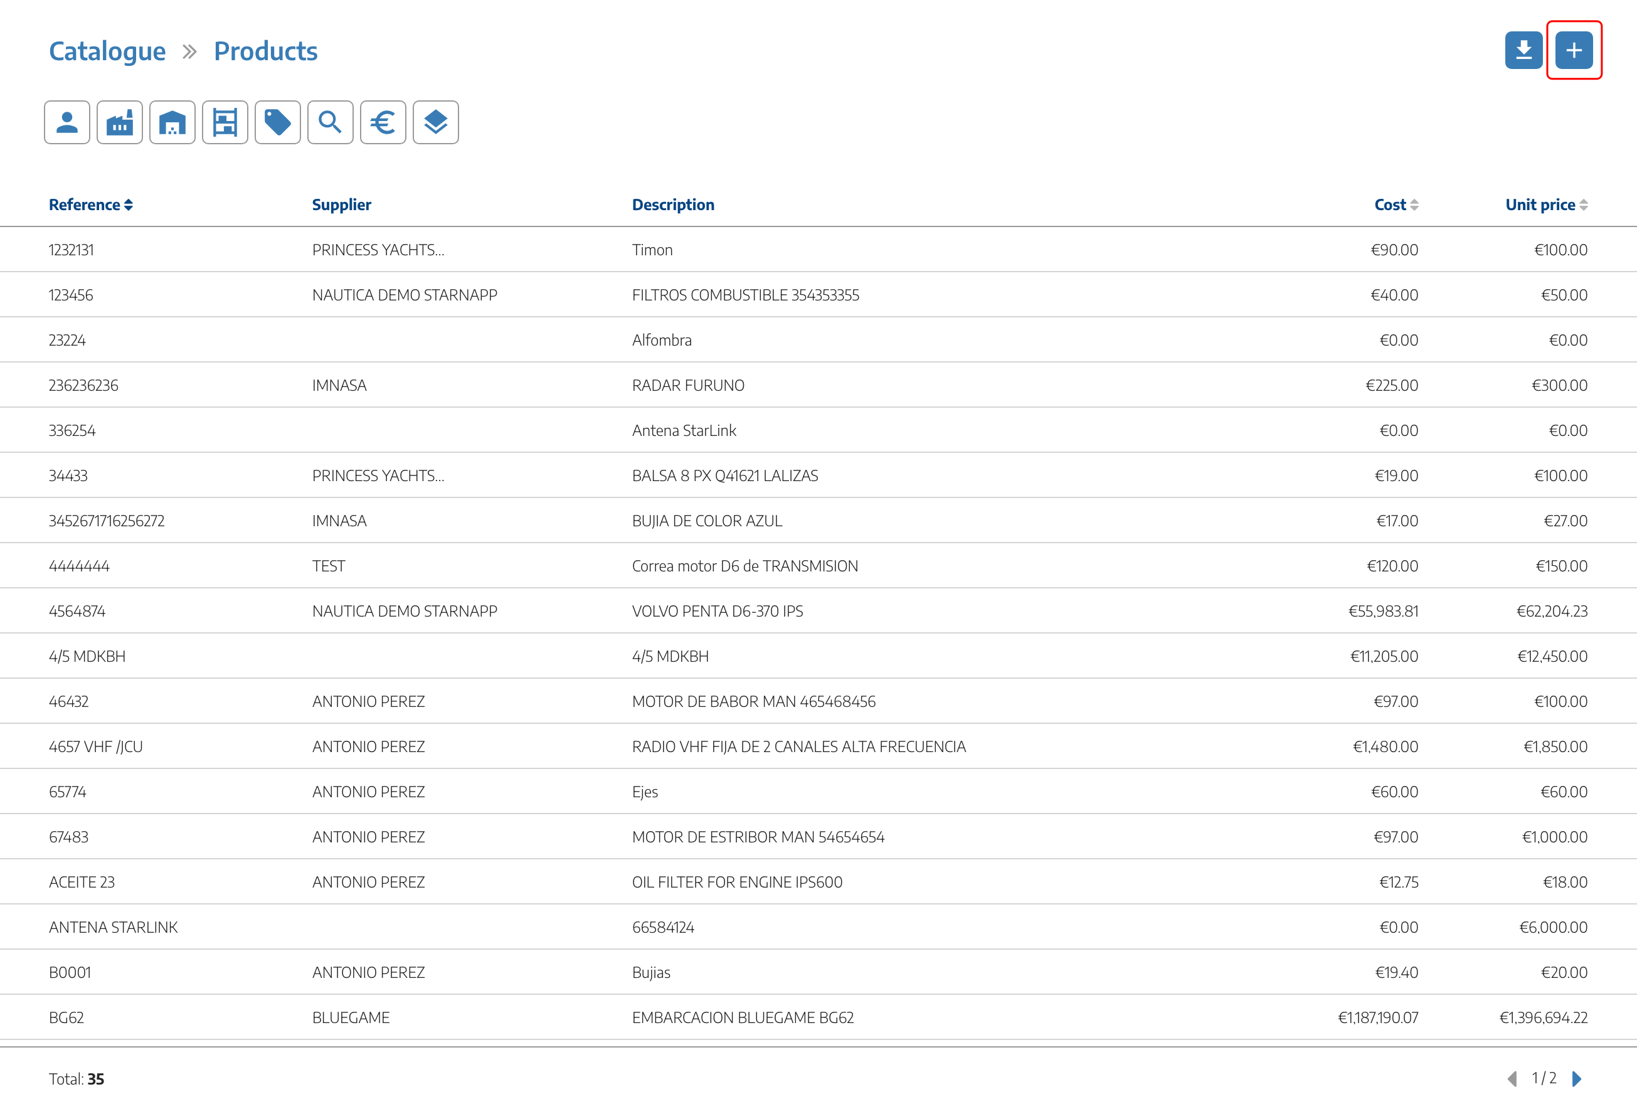Click page indicator 1 / 2
The width and height of the screenshot is (1637, 1109).
coord(1544,1078)
